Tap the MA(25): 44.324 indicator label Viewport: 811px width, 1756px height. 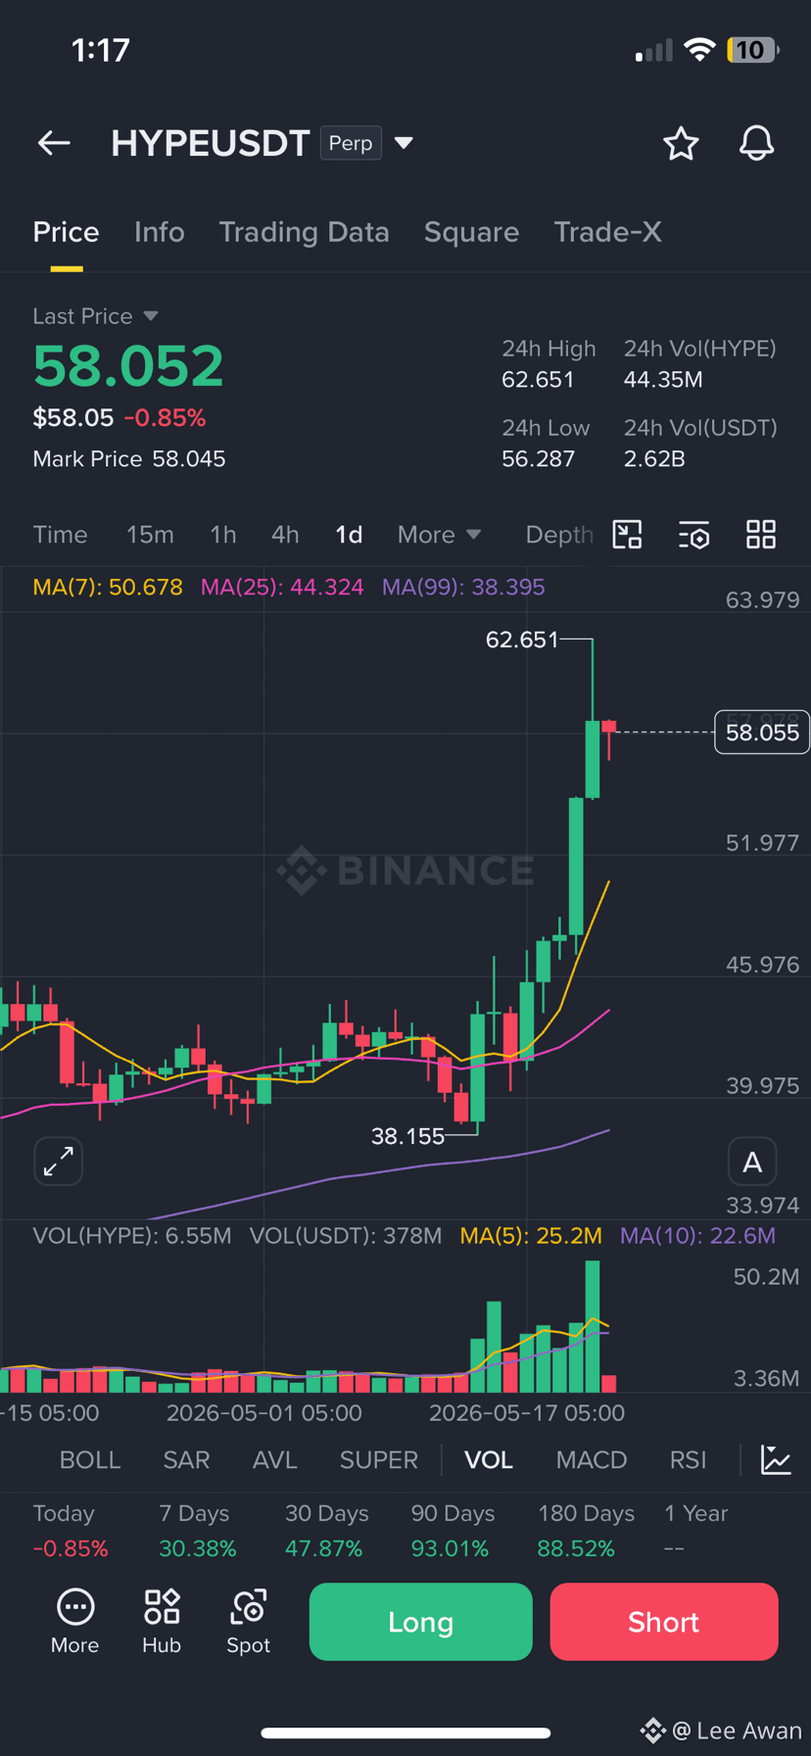282,587
